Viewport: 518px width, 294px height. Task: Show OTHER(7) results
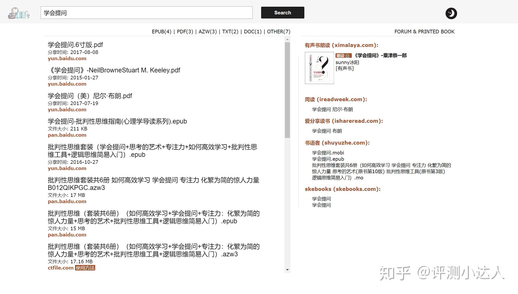pyautogui.click(x=278, y=32)
